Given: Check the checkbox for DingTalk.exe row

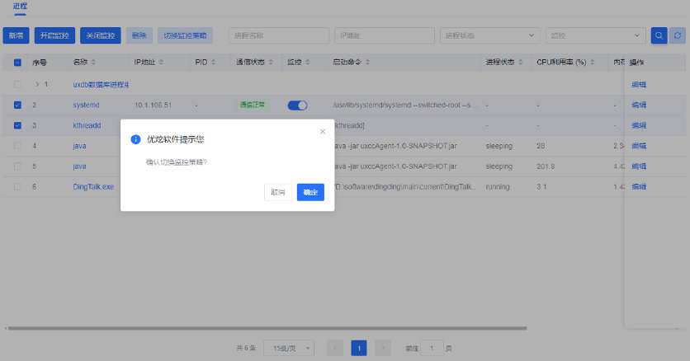Looking at the screenshot, I should click(x=18, y=187).
